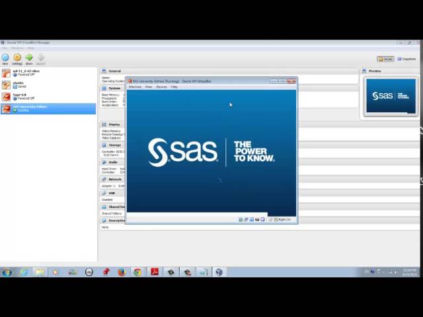Open the File menu in VirtualBox Manager

tap(5, 48)
